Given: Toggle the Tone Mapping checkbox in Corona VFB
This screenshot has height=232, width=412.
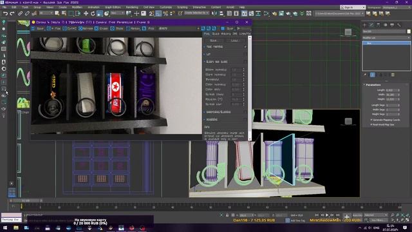Looking at the screenshot, I should [245, 46].
